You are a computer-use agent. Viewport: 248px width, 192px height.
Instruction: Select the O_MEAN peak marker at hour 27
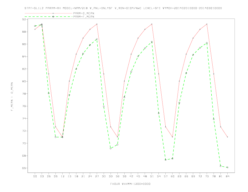[97, 24]
